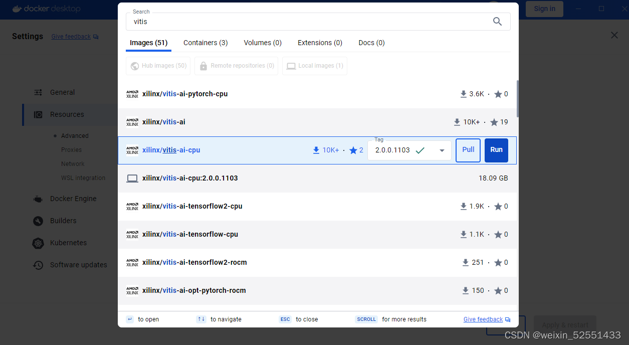629x345 pixels.
Task: Select the local xilinx/vitis-ai-cpu:2.0.0.1103 image
Action: tap(317, 178)
